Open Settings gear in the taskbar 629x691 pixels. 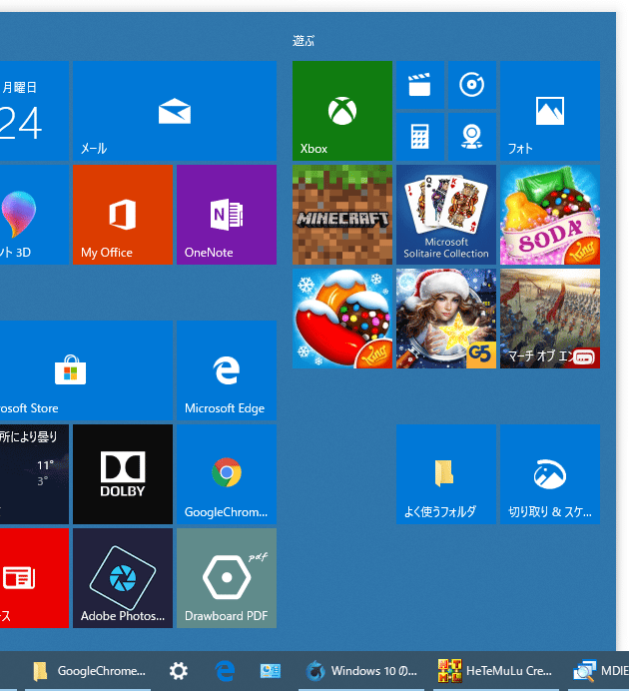tap(179, 671)
